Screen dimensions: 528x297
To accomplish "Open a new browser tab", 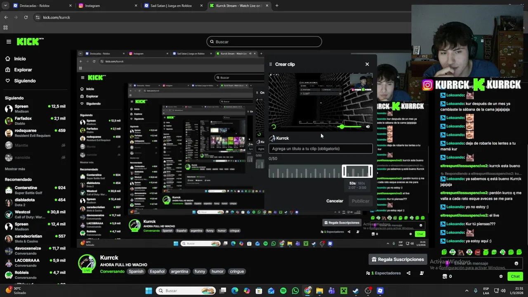I will (277, 6).
